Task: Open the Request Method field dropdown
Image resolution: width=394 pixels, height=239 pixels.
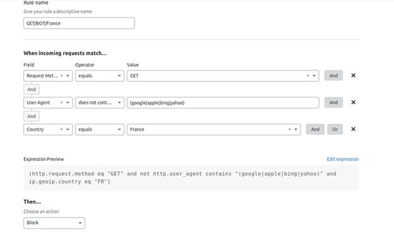Action: coord(68,76)
